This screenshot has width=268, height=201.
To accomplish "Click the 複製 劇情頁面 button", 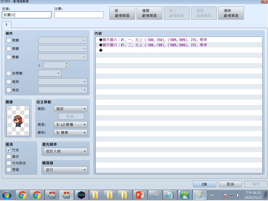I will [149, 13].
